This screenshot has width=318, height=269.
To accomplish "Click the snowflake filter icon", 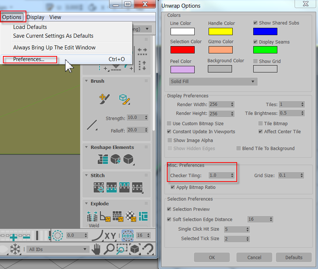I will [x=15, y=249].
